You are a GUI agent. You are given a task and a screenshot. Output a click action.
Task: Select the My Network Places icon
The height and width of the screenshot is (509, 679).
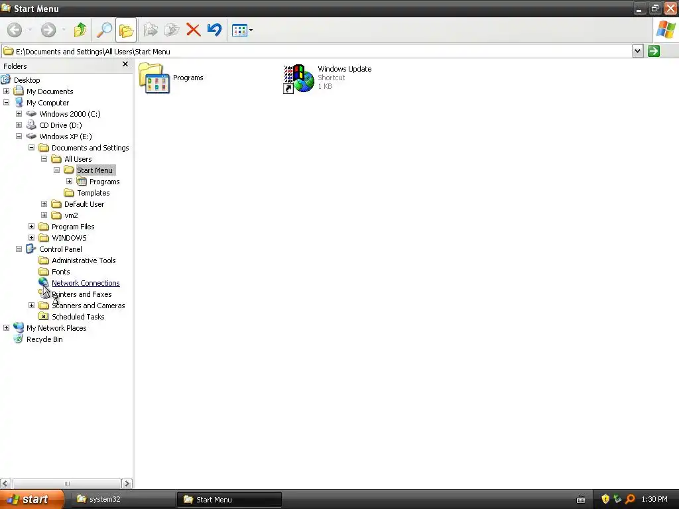tap(18, 327)
